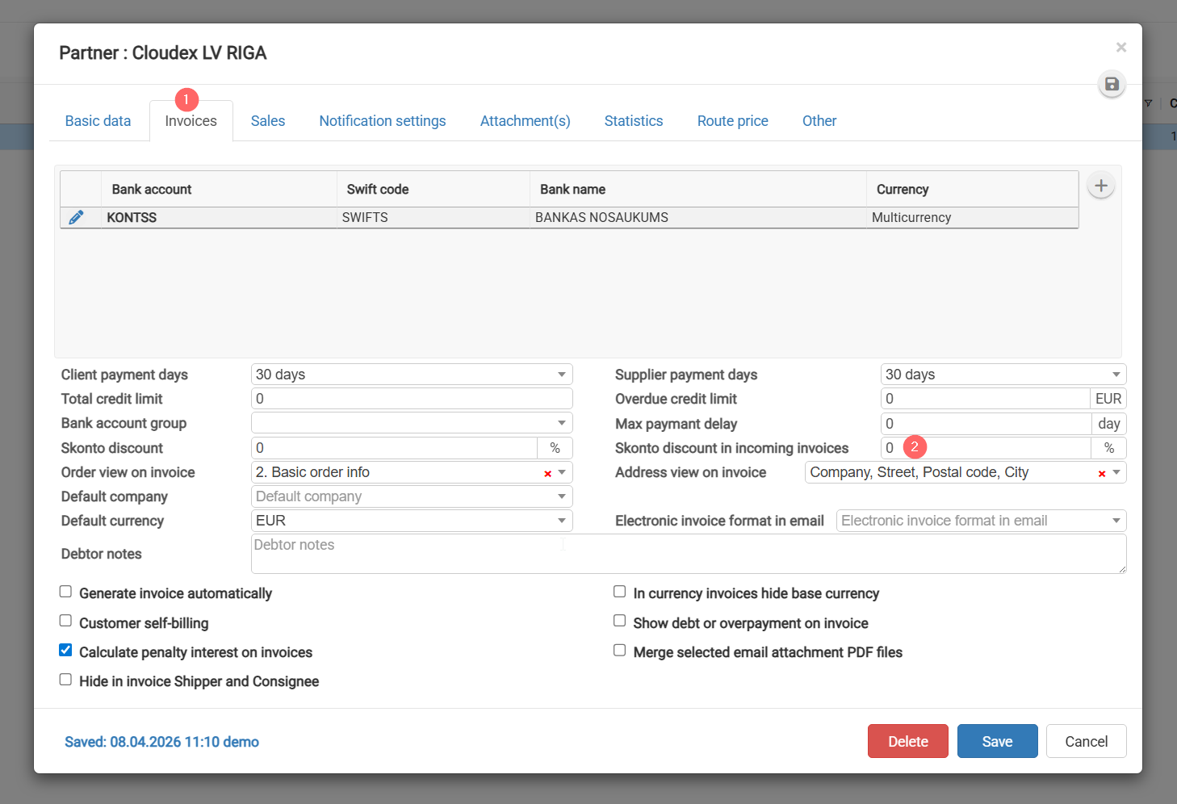Viewport: 1177px width, 804px height.
Task: Click the Total credit limit field
Action: coord(412,399)
